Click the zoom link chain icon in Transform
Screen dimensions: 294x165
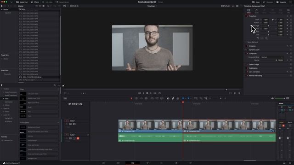click(x=272, y=20)
